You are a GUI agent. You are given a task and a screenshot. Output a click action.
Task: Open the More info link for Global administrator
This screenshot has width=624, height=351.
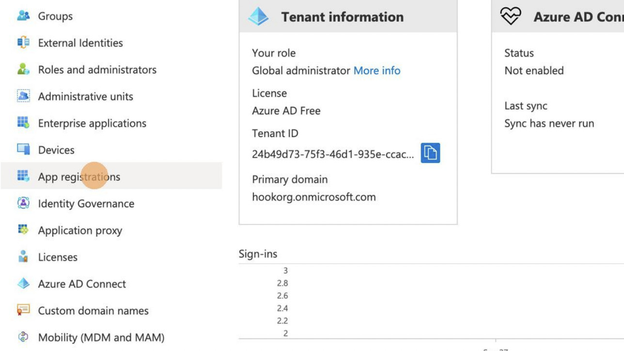tap(377, 70)
